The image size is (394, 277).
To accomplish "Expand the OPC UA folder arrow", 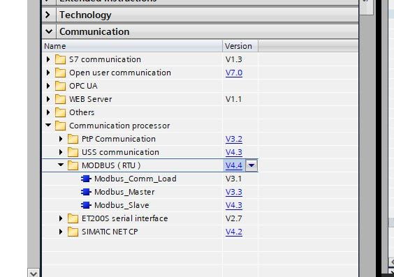I will pyautogui.click(x=48, y=86).
